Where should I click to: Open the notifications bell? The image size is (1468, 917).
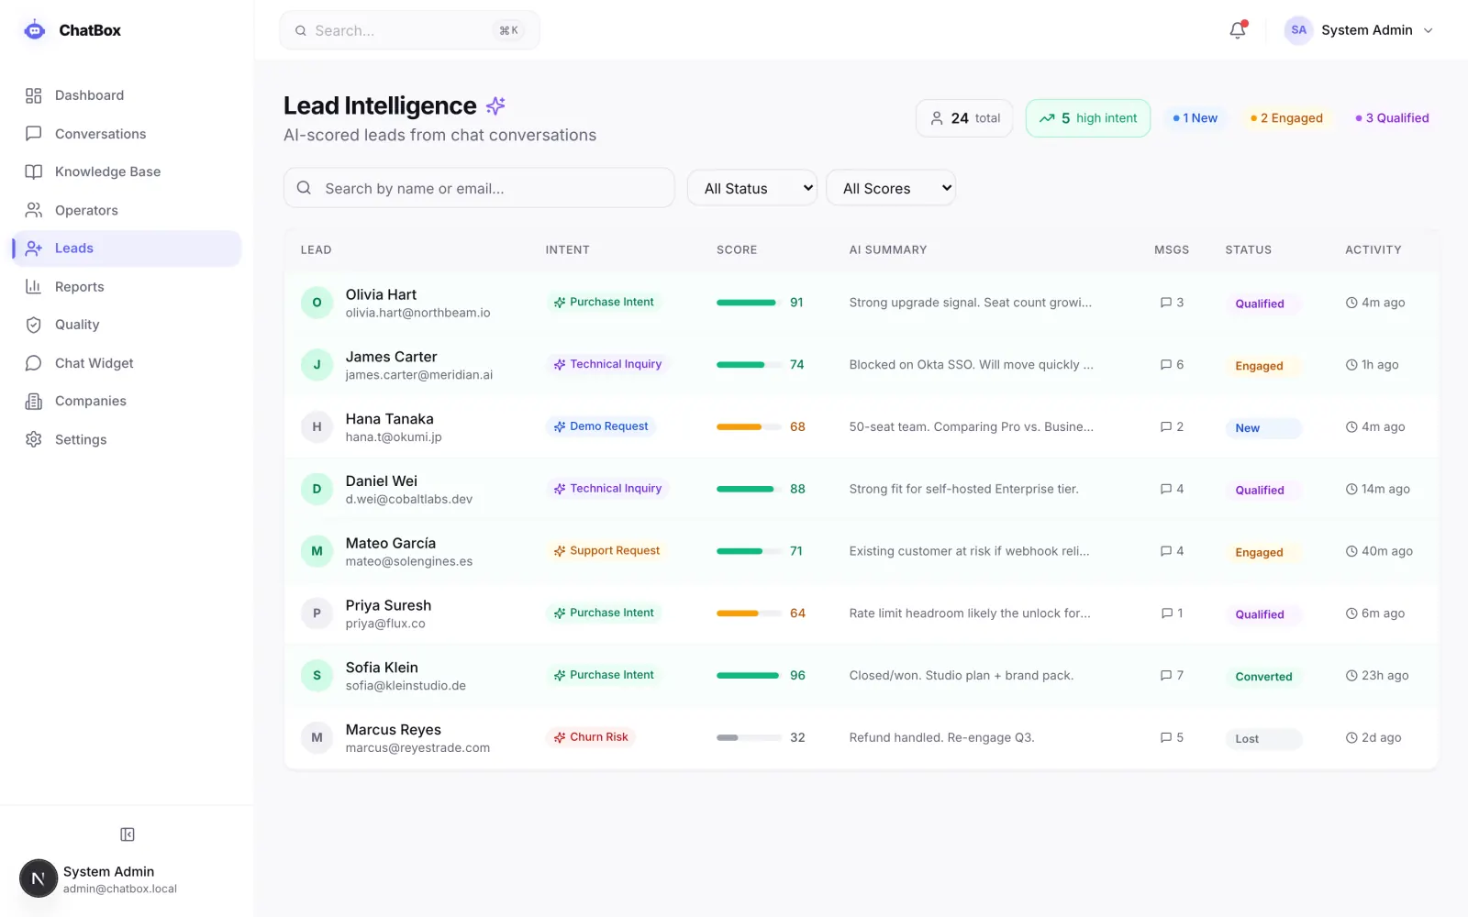click(x=1237, y=30)
